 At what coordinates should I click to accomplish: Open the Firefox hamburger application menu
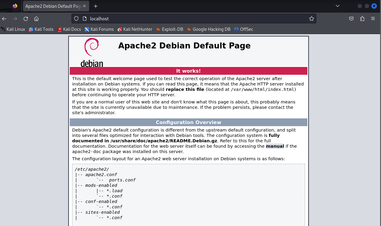[x=373, y=19]
